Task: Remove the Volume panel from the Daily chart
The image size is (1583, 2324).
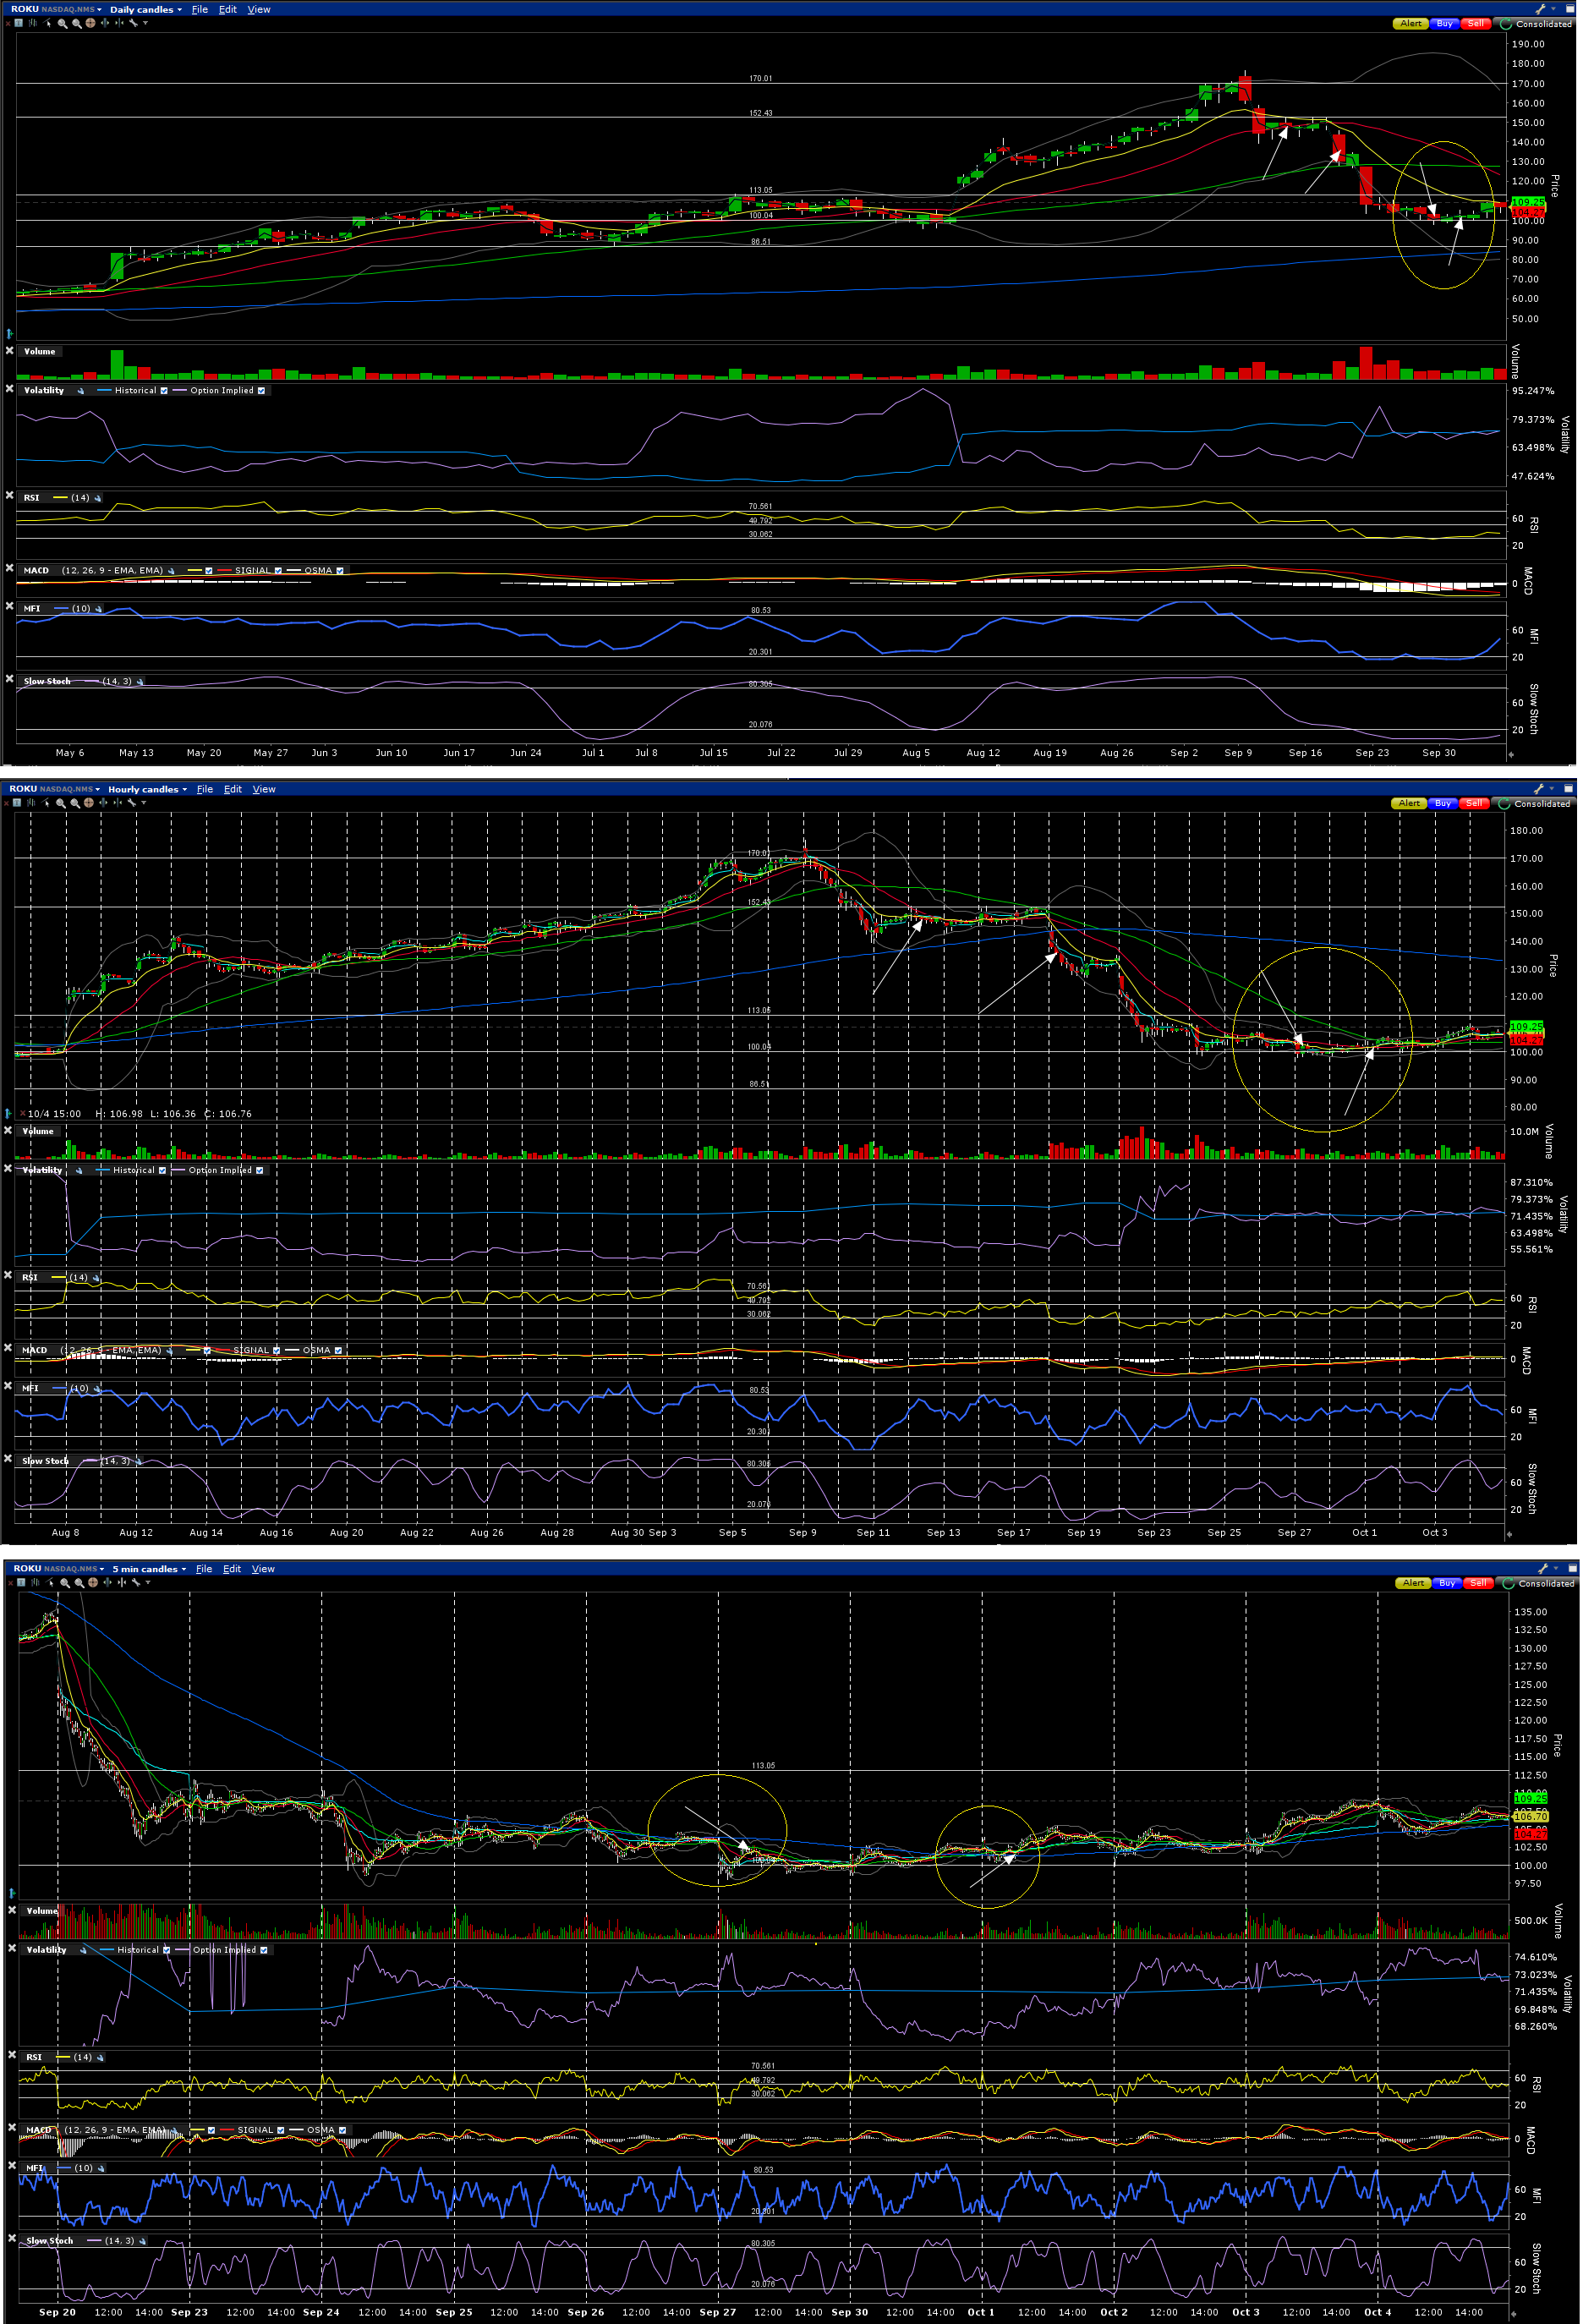Action: coord(10,351)
